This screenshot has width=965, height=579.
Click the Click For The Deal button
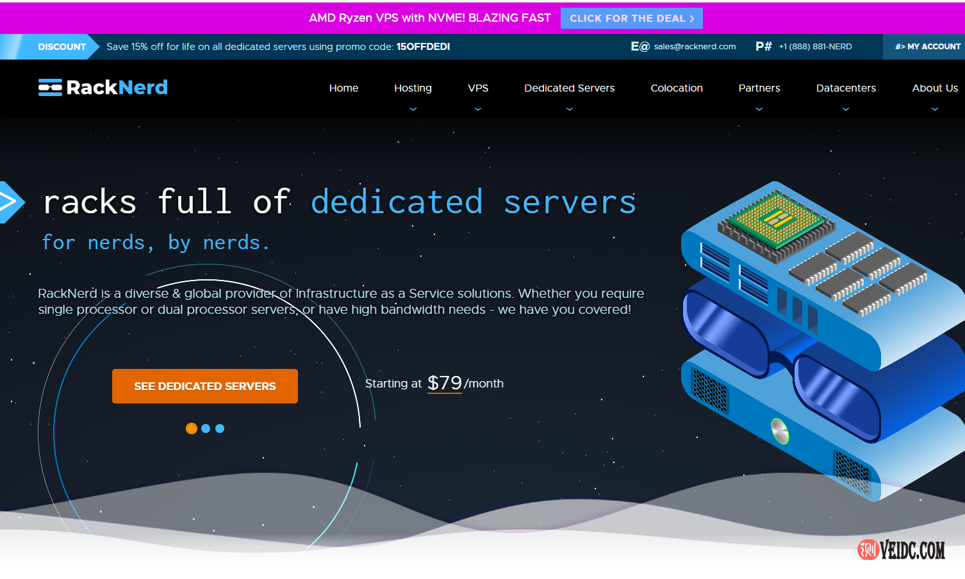click(631, 19)
